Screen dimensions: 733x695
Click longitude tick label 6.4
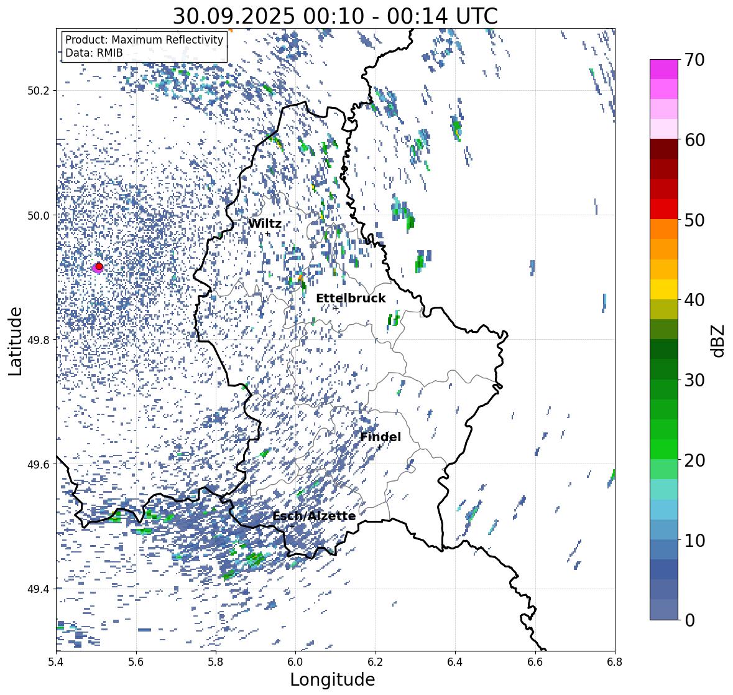click(x=455, y=661)
